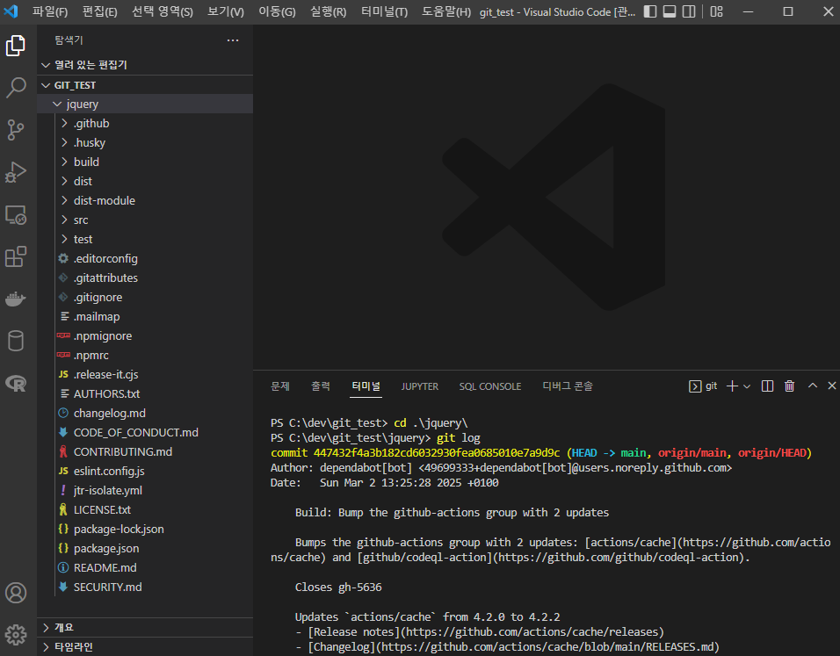The width and height of the screenshot is (840, 656).
Task: Open Run and Debug view
Action: pyautogui.click(x=16, y=172)
